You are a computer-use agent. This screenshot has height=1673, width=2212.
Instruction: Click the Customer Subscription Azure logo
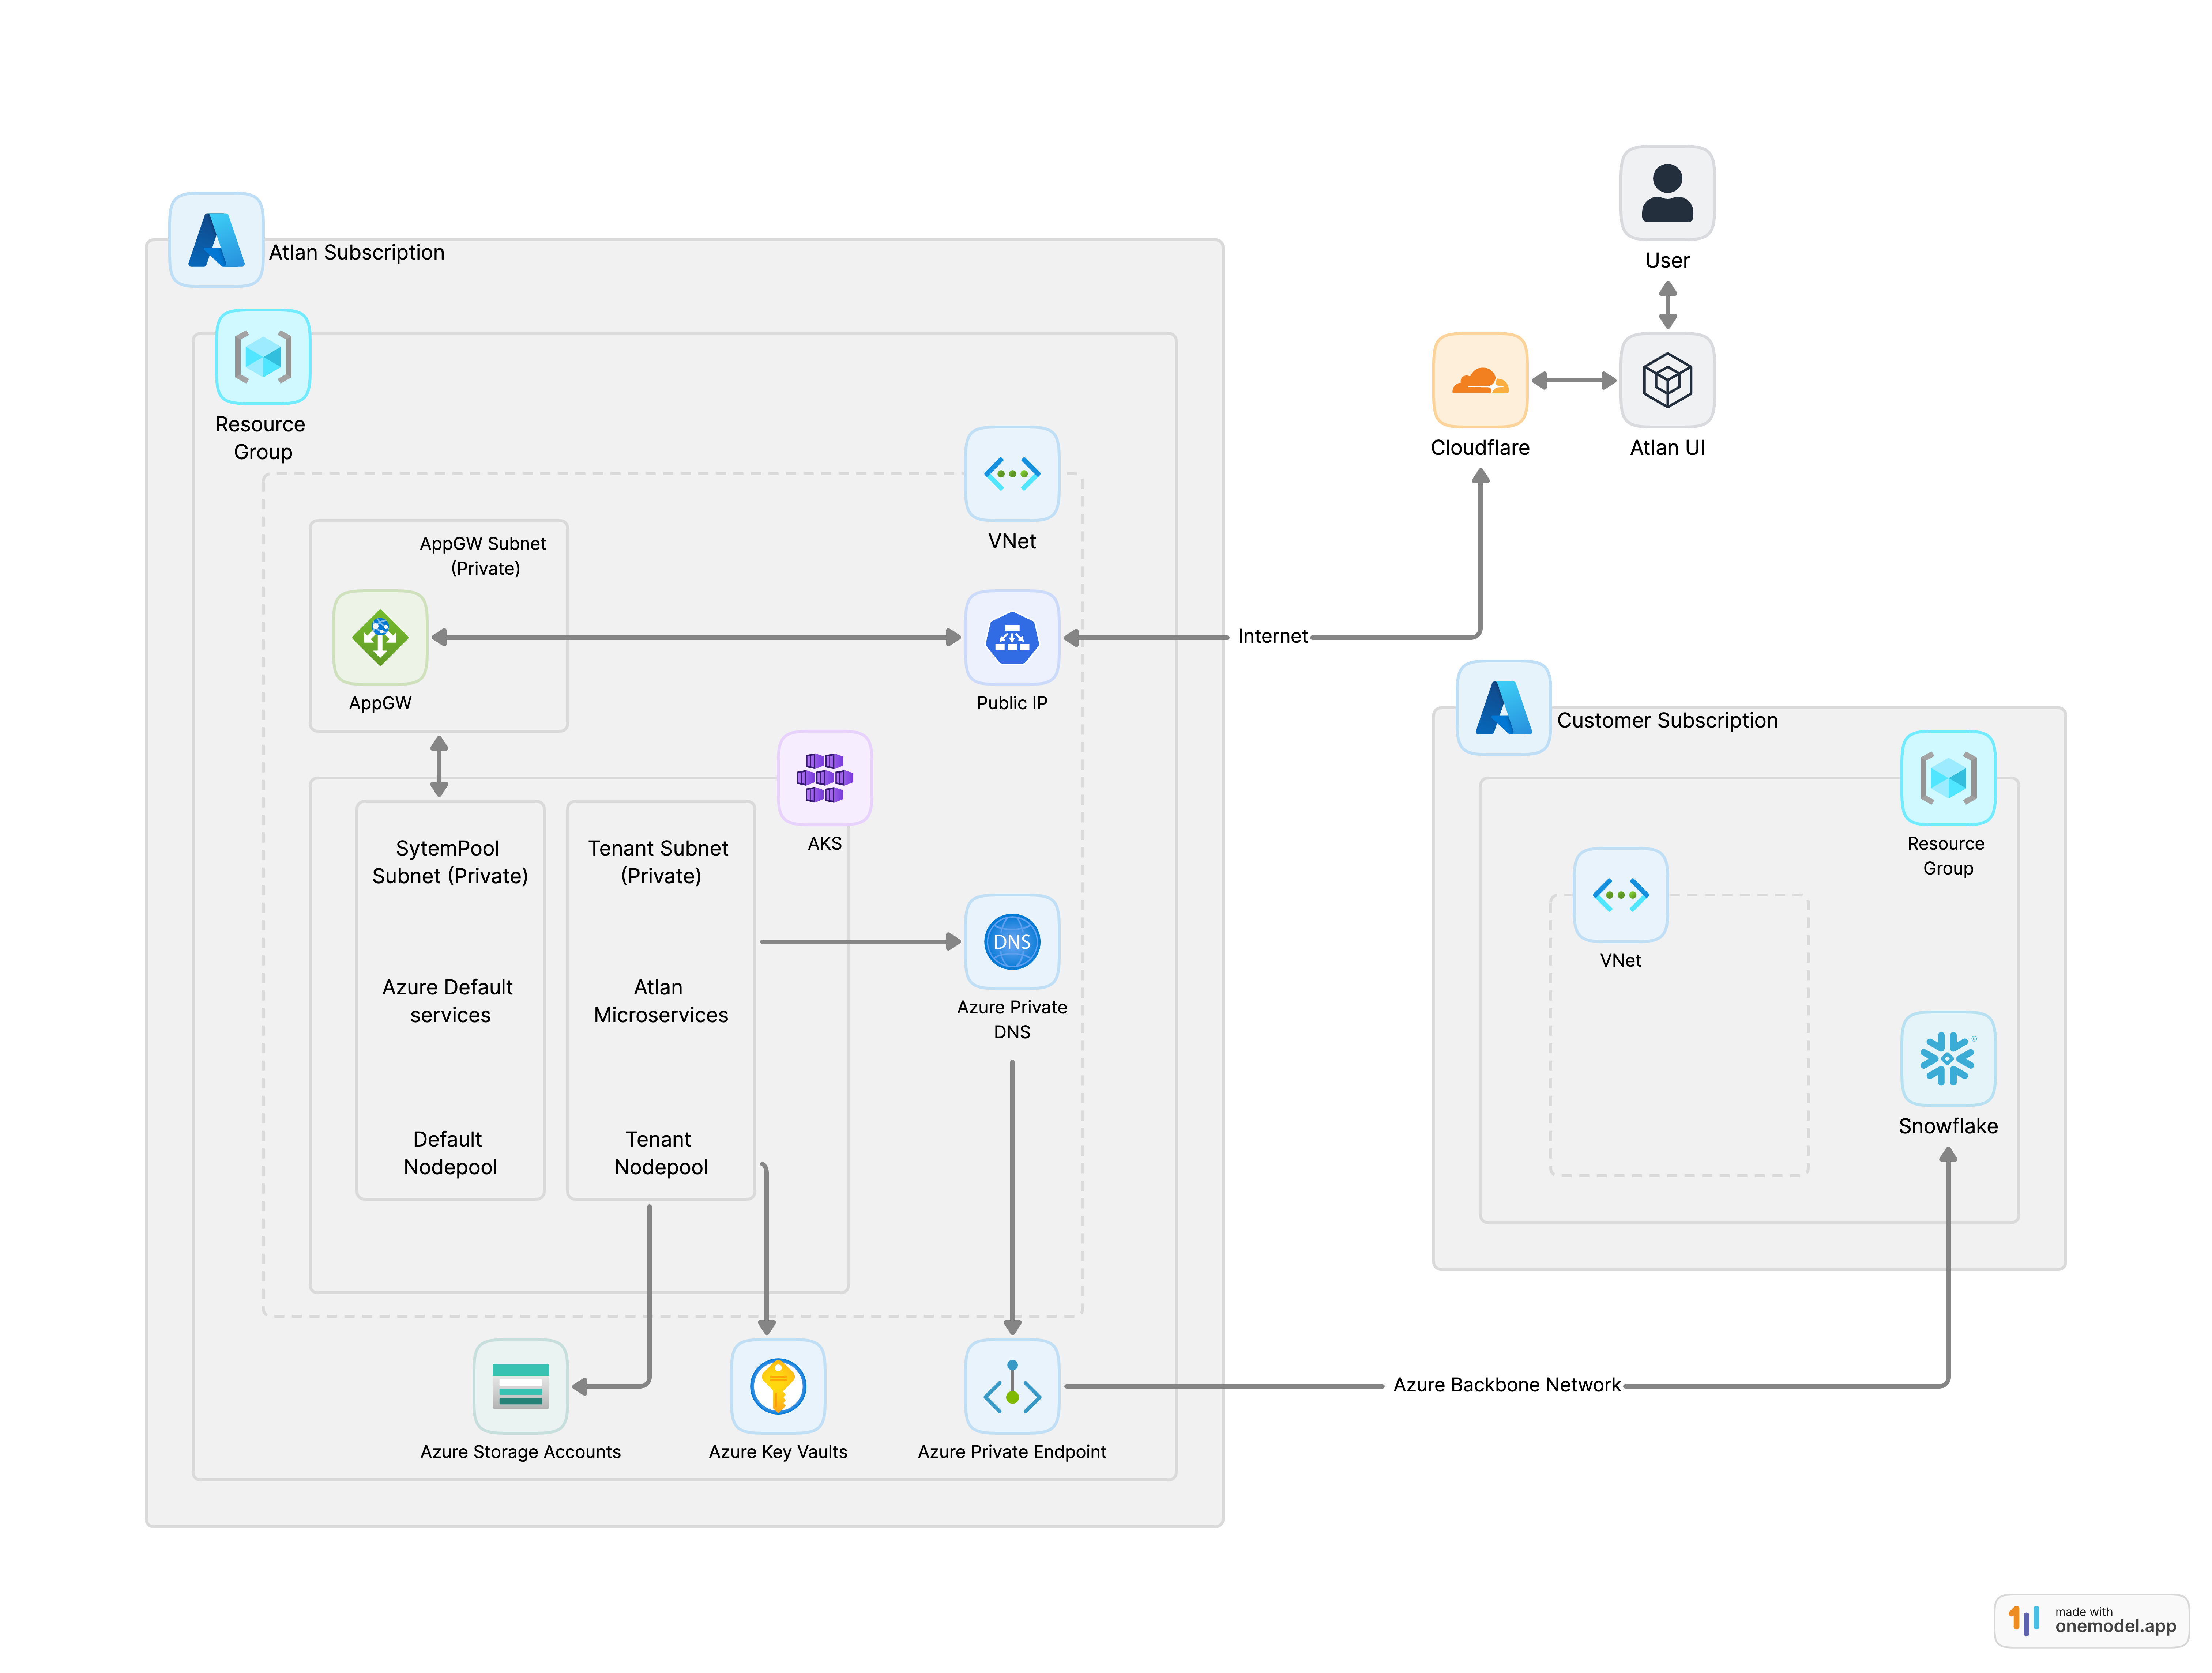point(1503,707)
